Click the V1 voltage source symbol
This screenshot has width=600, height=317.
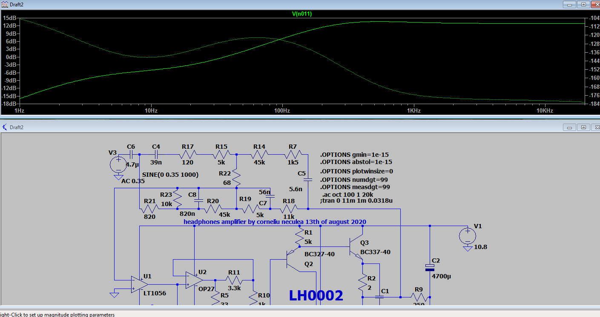click(468, 235)
